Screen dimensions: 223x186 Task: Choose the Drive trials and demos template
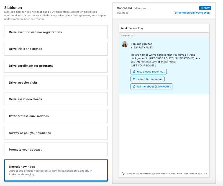click(x=56, y=49)
